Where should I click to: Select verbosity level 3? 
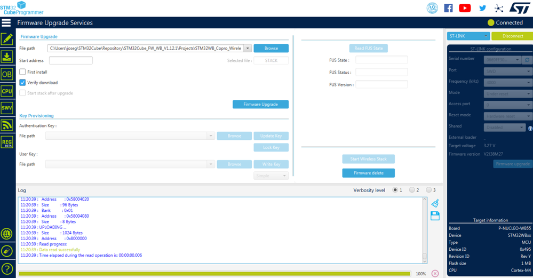pos(428,190)
